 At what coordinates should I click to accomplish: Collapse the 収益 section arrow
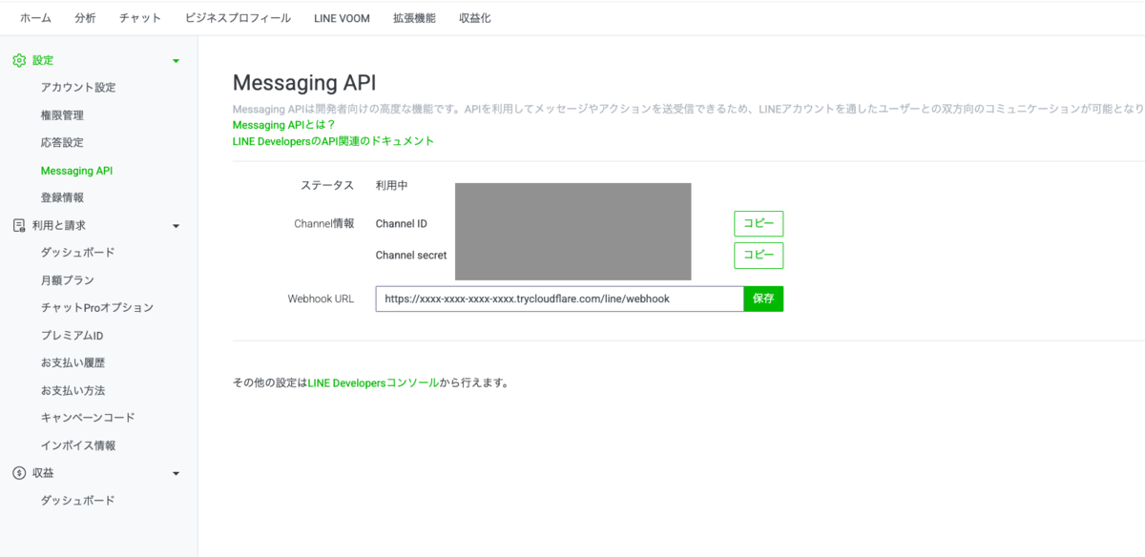click(x=176, y=474)
